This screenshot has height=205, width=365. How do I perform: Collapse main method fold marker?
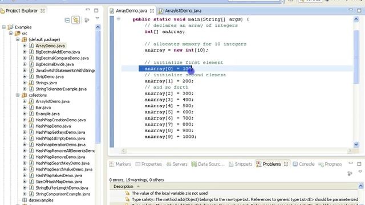(x=119, y=19)
